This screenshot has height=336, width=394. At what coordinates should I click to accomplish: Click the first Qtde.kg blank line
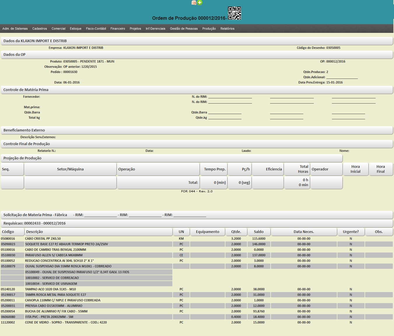(225, 118)
